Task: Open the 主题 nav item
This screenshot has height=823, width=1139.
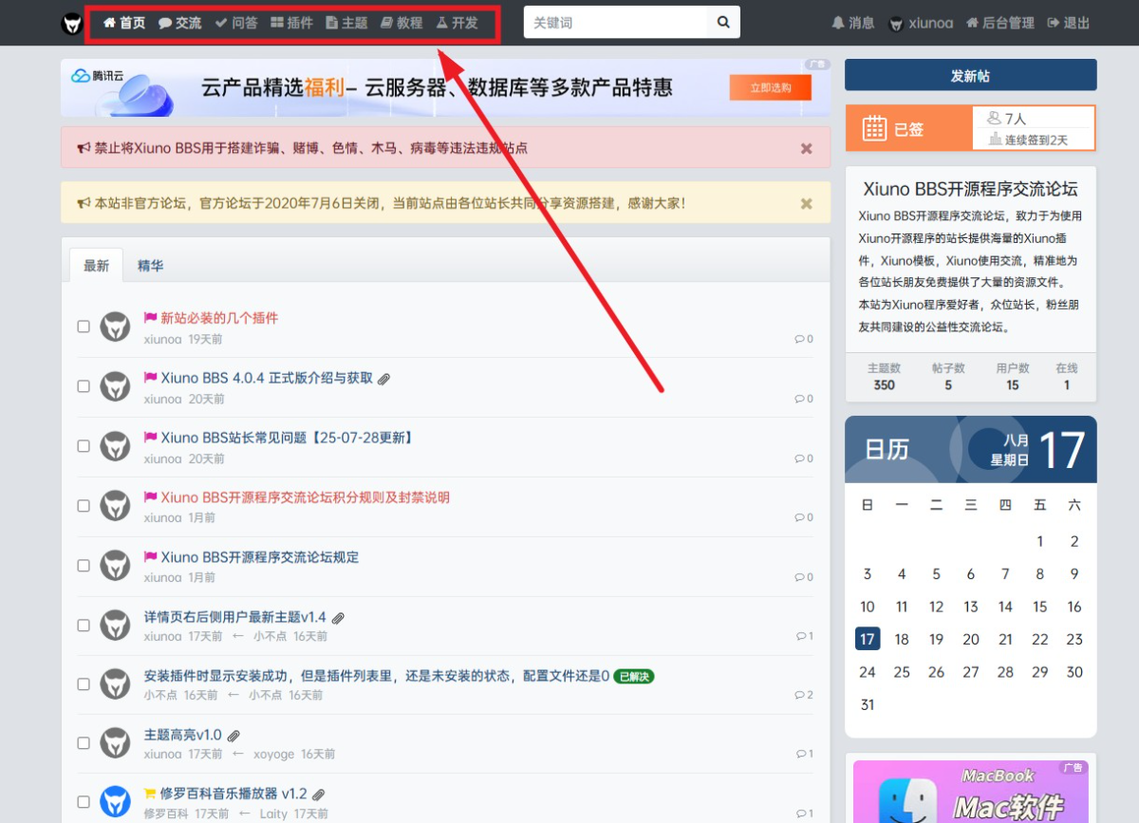Action: pos(346,23)
